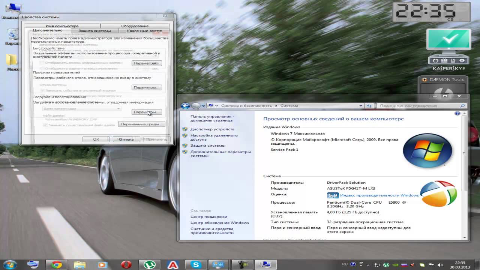Click Система и безопасность breadcrumb
Image resolution: width=480 pixels, height=270 pixels.
point(247,106)
